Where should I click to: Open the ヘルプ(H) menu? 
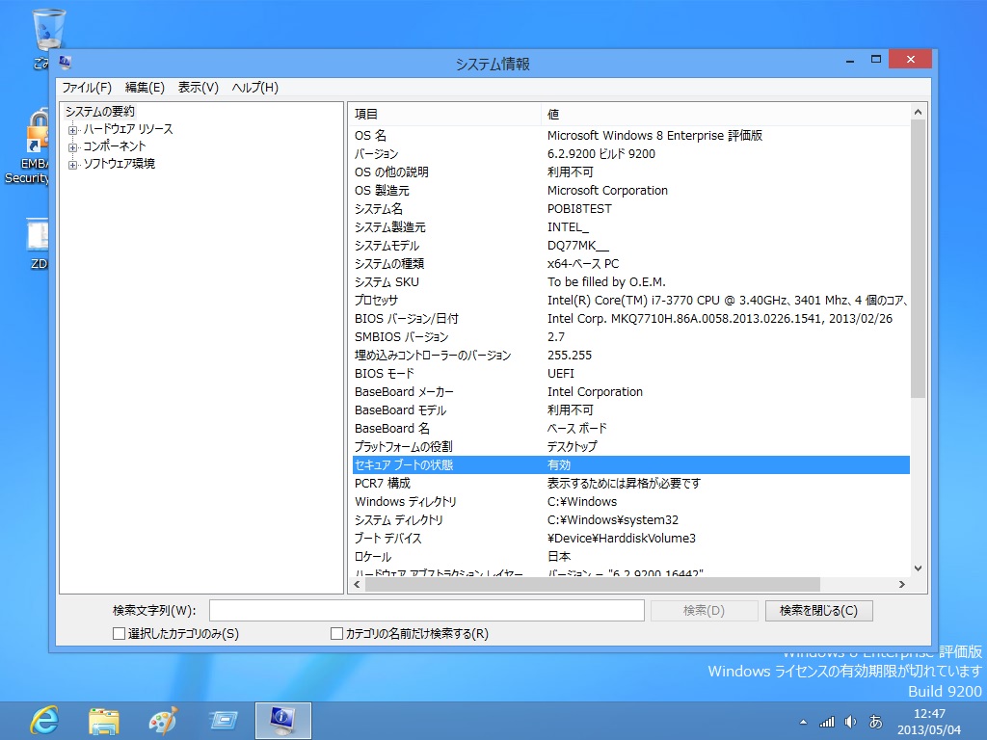click(x=254, y=88)
